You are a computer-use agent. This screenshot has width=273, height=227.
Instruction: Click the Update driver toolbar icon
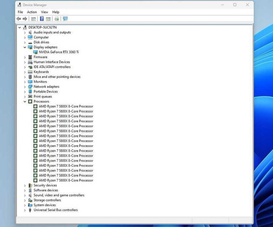(56, 19)
